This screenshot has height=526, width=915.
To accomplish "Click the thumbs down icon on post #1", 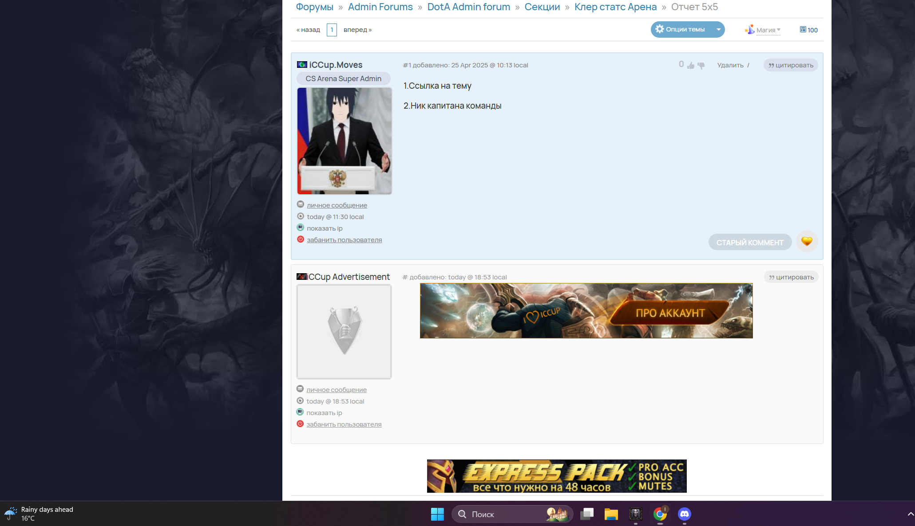I will [x=701, y=66].
